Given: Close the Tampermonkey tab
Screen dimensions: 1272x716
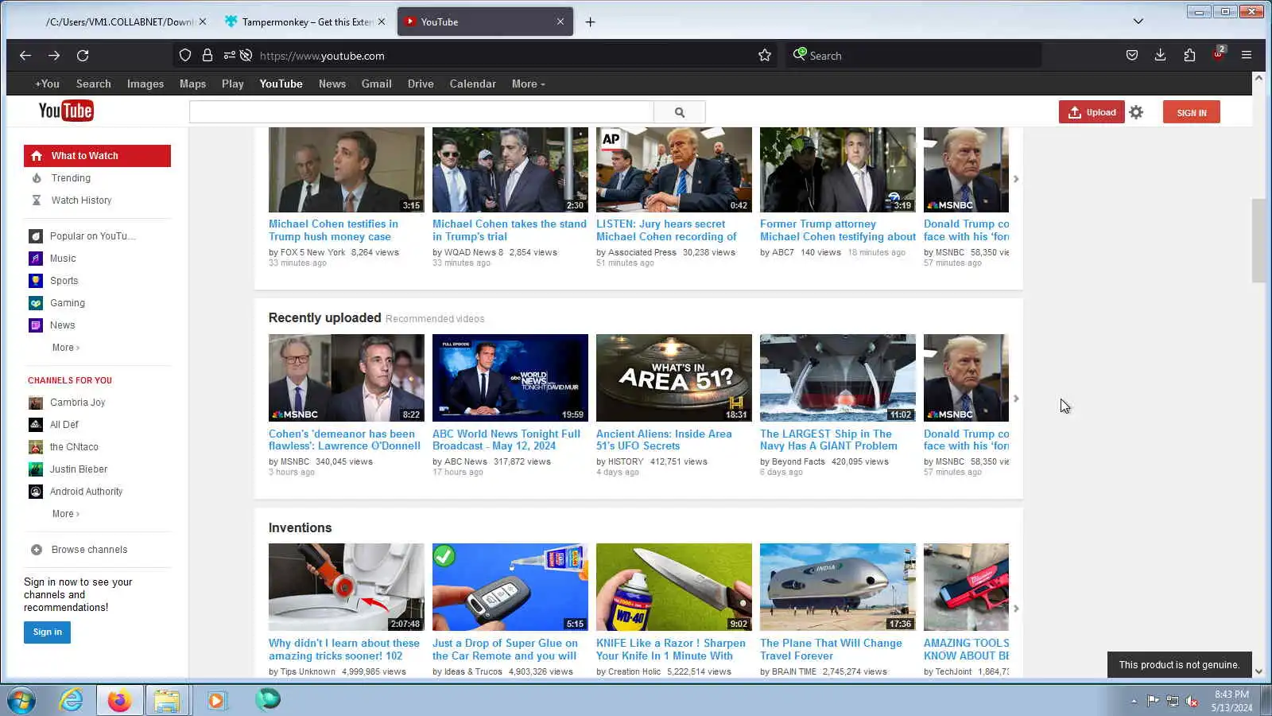Looking at the screenshot, I should tap(382, 22).
